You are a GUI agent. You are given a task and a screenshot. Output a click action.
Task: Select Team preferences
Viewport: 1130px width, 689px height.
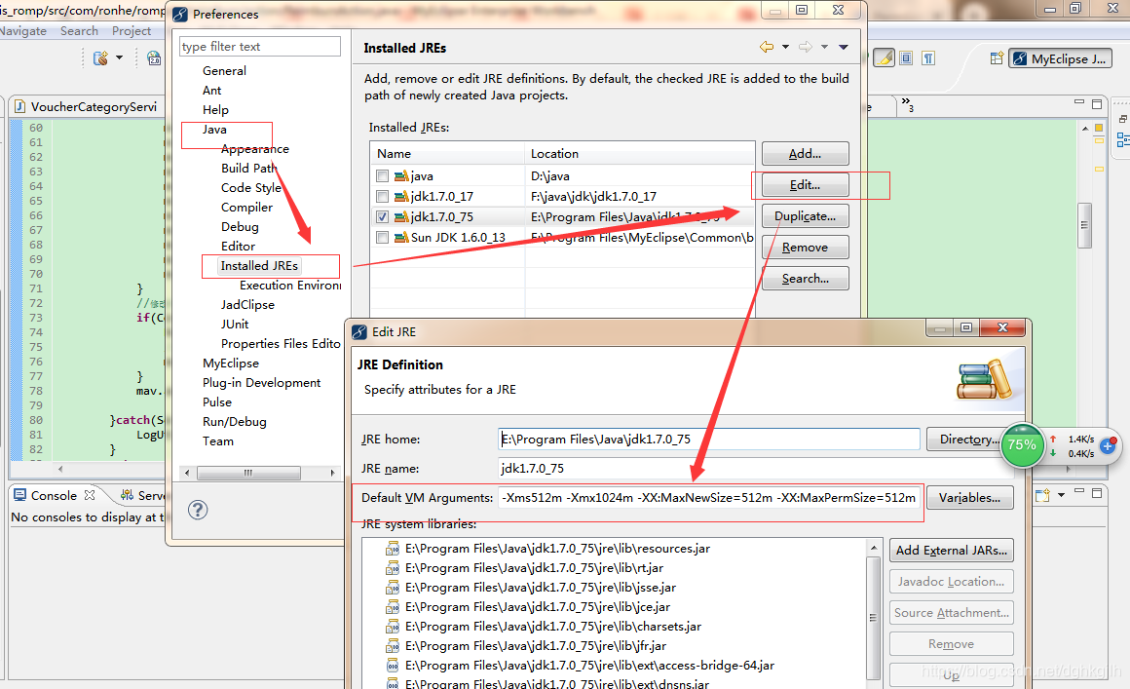coord(217,440)
